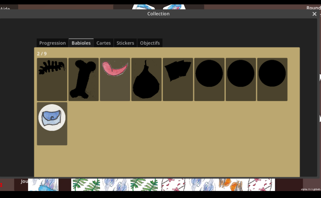The width and height of the screenshot is (321, 198).
Task: Click the pear-shaped sack silhouette trinket
Action: (x=146, y=79)
